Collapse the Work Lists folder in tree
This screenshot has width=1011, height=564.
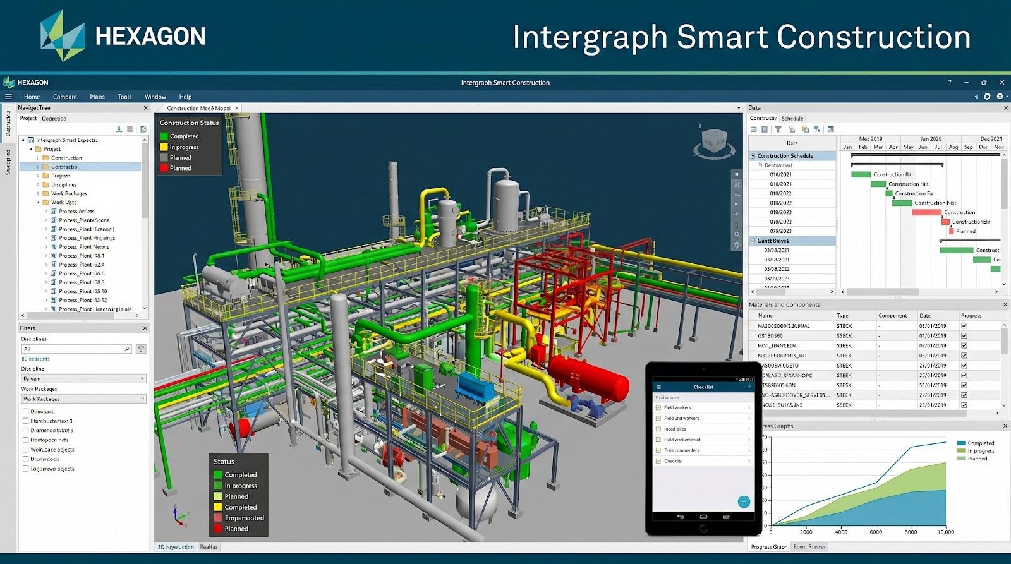(38, 202)
